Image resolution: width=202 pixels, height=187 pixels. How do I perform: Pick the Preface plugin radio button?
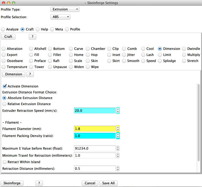pyautogui.click(x=31, y=61)
